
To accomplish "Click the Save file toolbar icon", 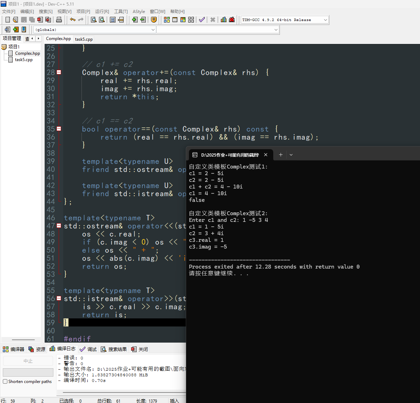I will [24, 20].
